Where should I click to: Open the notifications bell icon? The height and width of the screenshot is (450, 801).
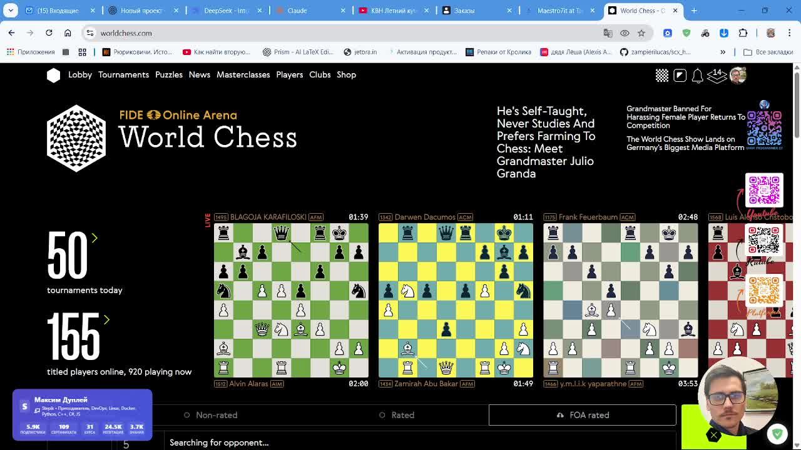click(x=697, y=75)
